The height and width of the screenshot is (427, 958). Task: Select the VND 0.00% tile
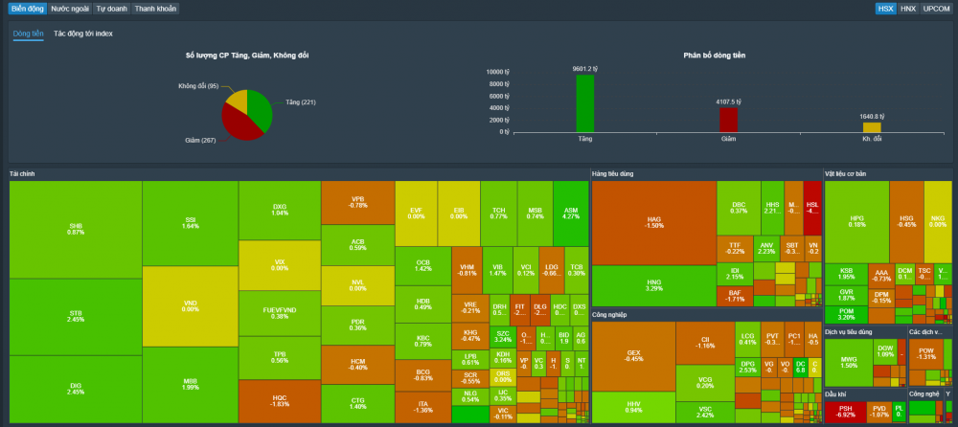pyautogui.click(x=190, y=306)
